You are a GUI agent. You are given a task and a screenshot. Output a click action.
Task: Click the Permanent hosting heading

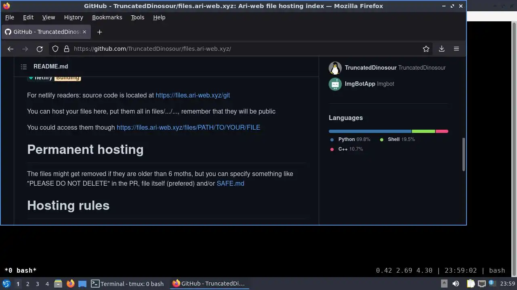[85, 149]
